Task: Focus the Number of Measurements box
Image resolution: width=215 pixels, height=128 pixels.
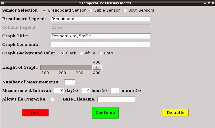Action: tap(70, 82)
